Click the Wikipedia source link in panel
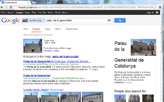The width and height of the screenshot is (164, 102). click(x=128, y=83)
